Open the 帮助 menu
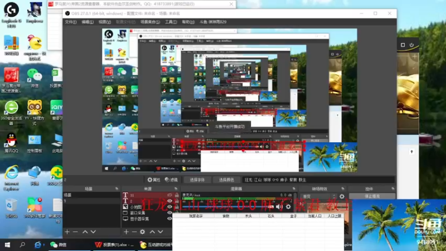This screenshot has width=446, height=251. point(188,22)
